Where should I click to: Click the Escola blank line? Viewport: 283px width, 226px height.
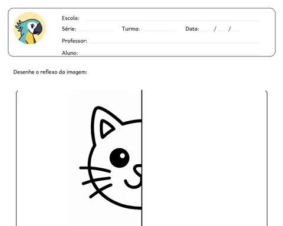click(x=172, y=20)
